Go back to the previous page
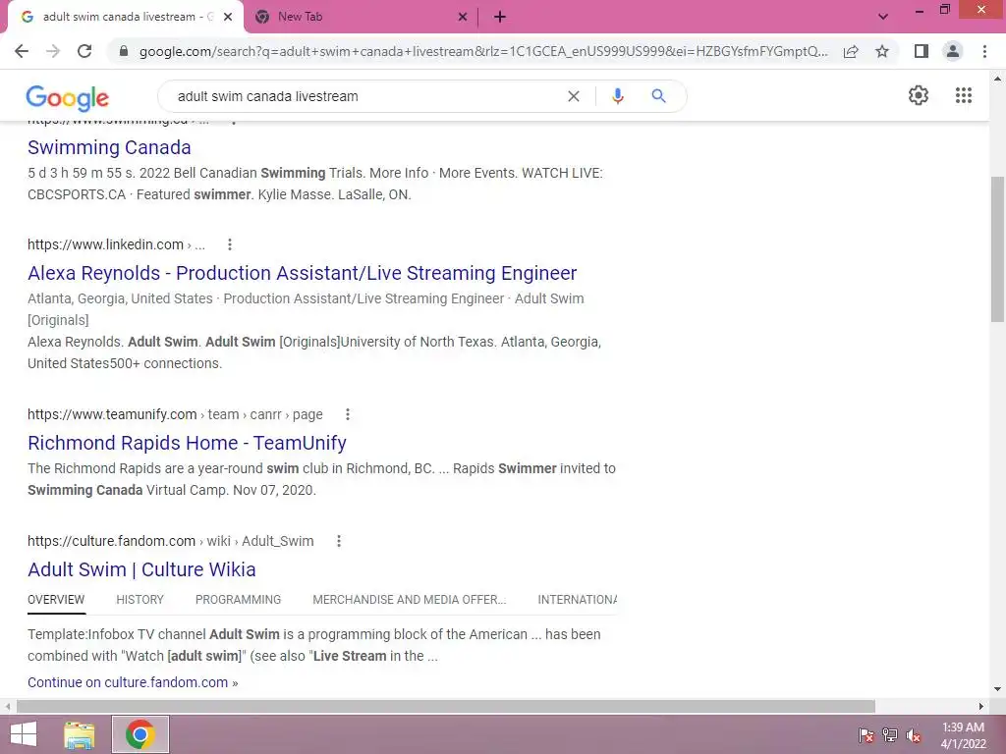The width and height of the screenshot is (1006, 754). point(22,51)
